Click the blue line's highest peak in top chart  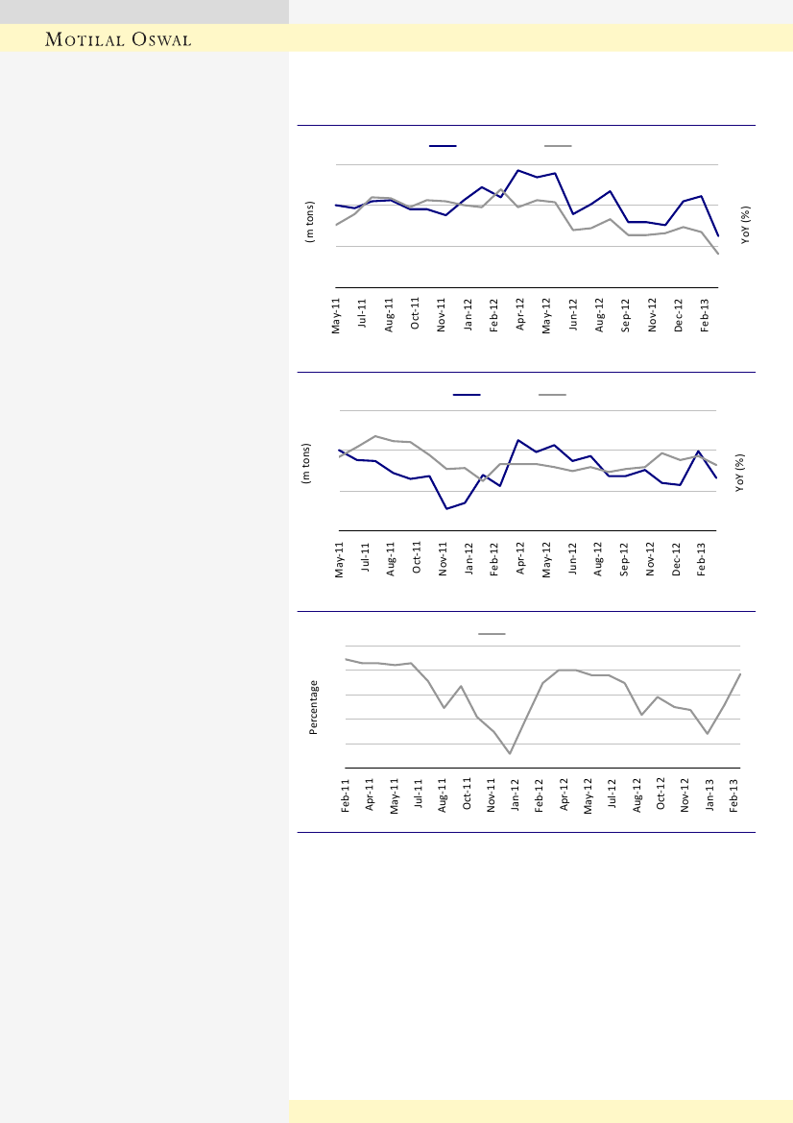click(x=518, y=170)
